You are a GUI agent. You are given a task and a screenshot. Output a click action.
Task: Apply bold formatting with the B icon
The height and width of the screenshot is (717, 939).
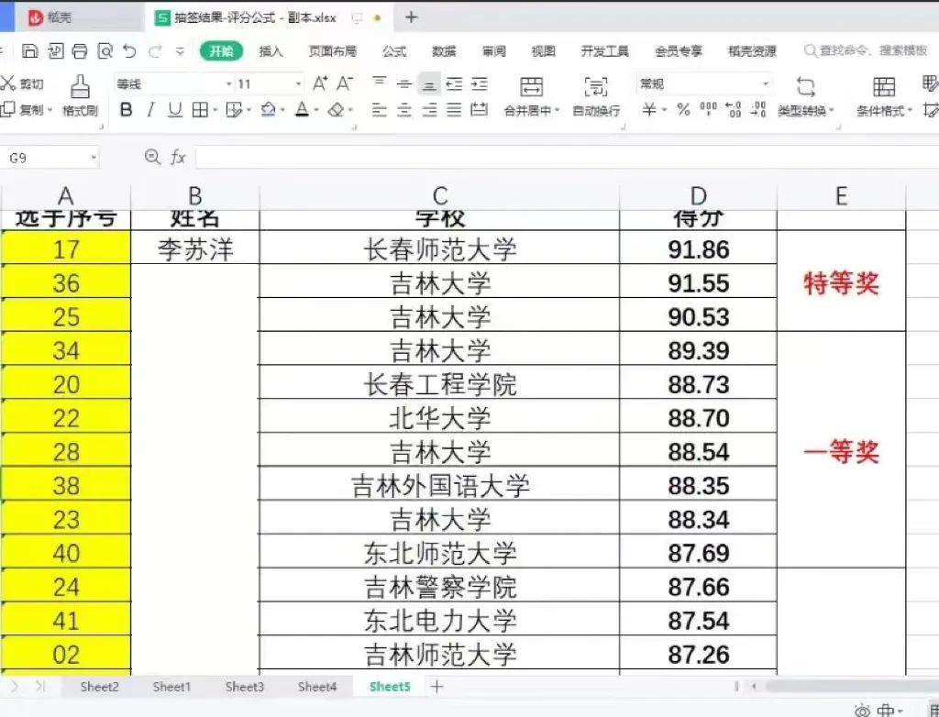click(126, 108)
